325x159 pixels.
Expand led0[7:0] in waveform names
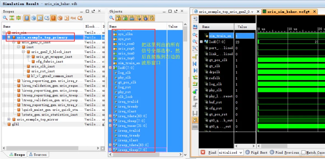tap(201, 42)
